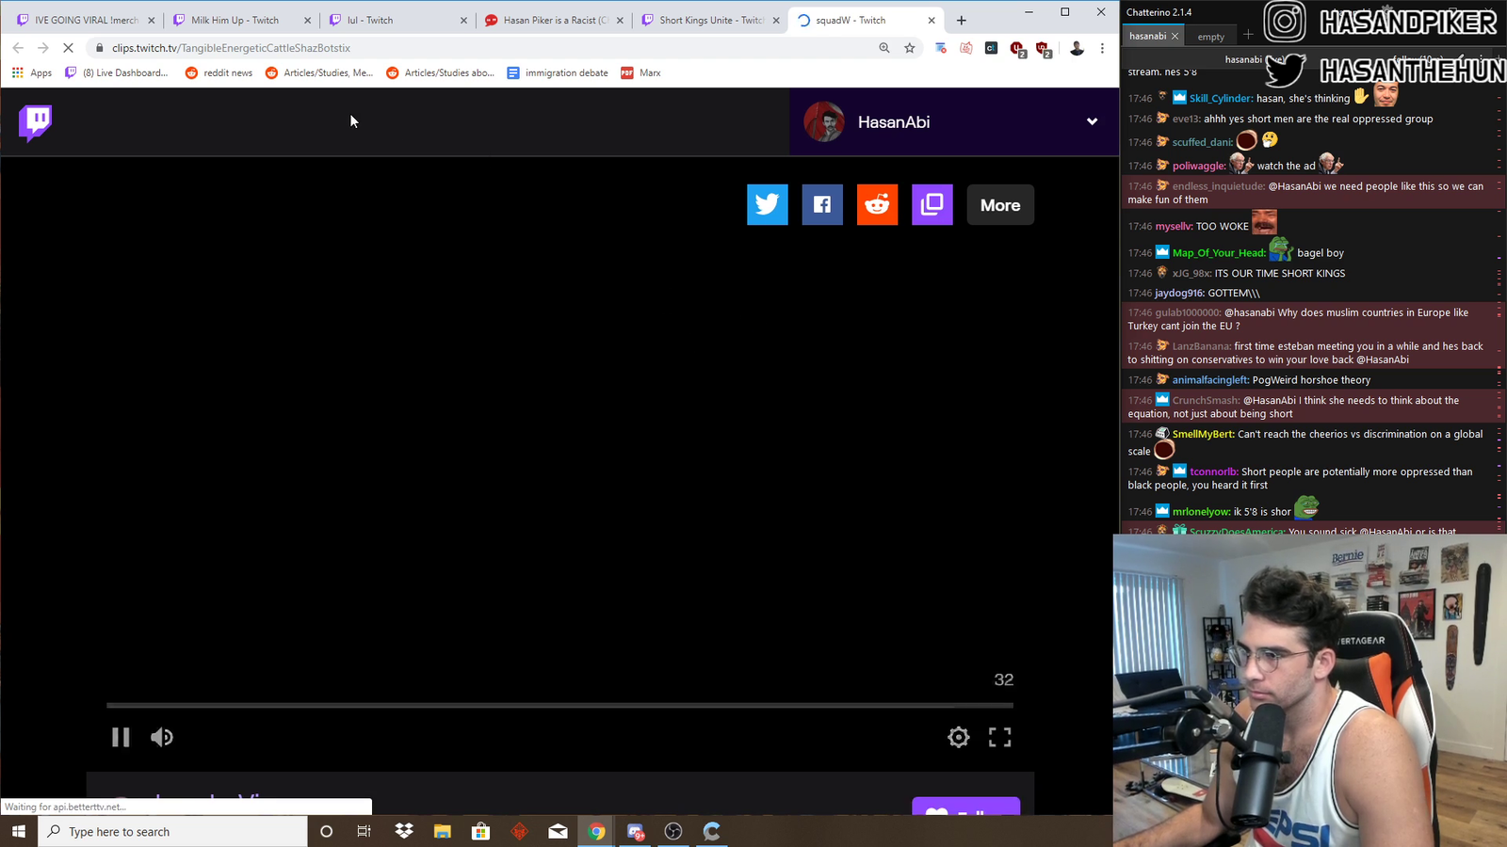Screen dimensions: 1507x847
Task: Open the zoom magnifier in address bar
Action: [883, 48]
